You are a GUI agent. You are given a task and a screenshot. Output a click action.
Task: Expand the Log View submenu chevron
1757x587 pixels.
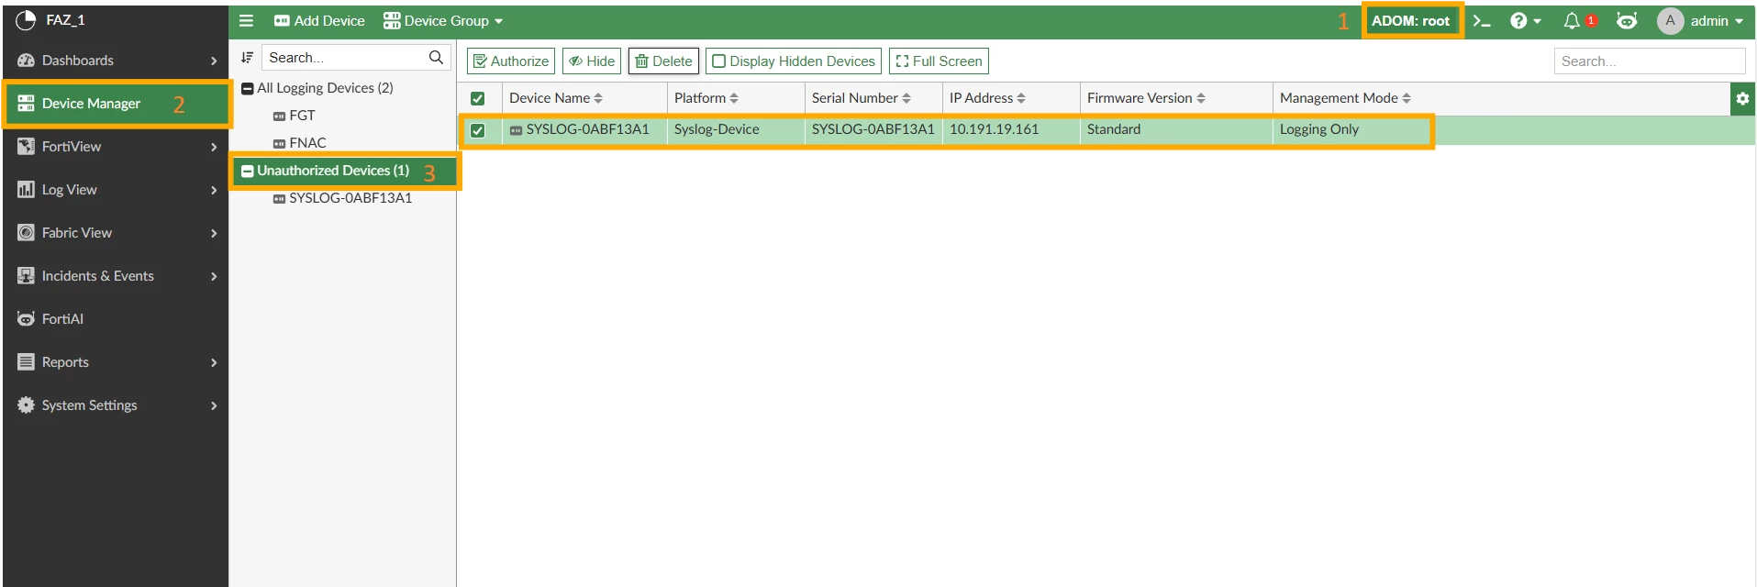[x=214, y=190]
